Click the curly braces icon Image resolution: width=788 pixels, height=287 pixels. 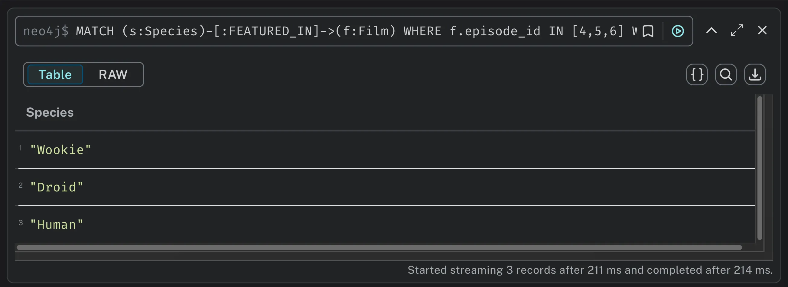point(697,74)
